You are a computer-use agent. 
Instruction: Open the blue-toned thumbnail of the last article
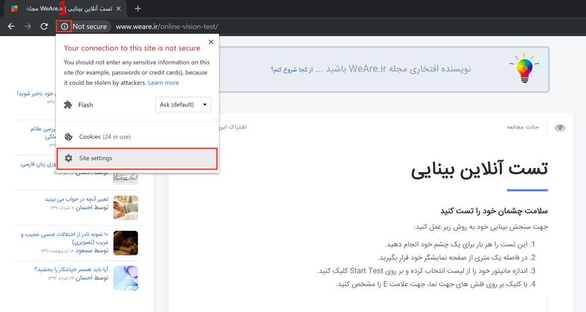tap(125, 278)
